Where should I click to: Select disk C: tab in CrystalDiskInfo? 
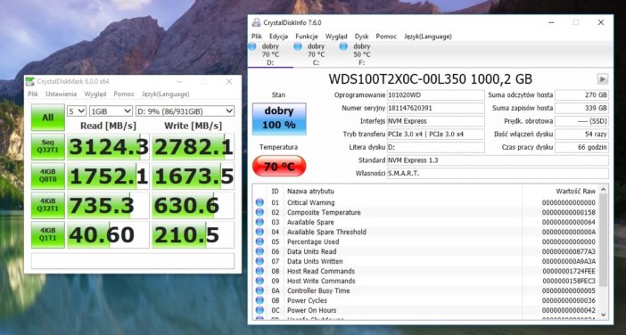316,54
